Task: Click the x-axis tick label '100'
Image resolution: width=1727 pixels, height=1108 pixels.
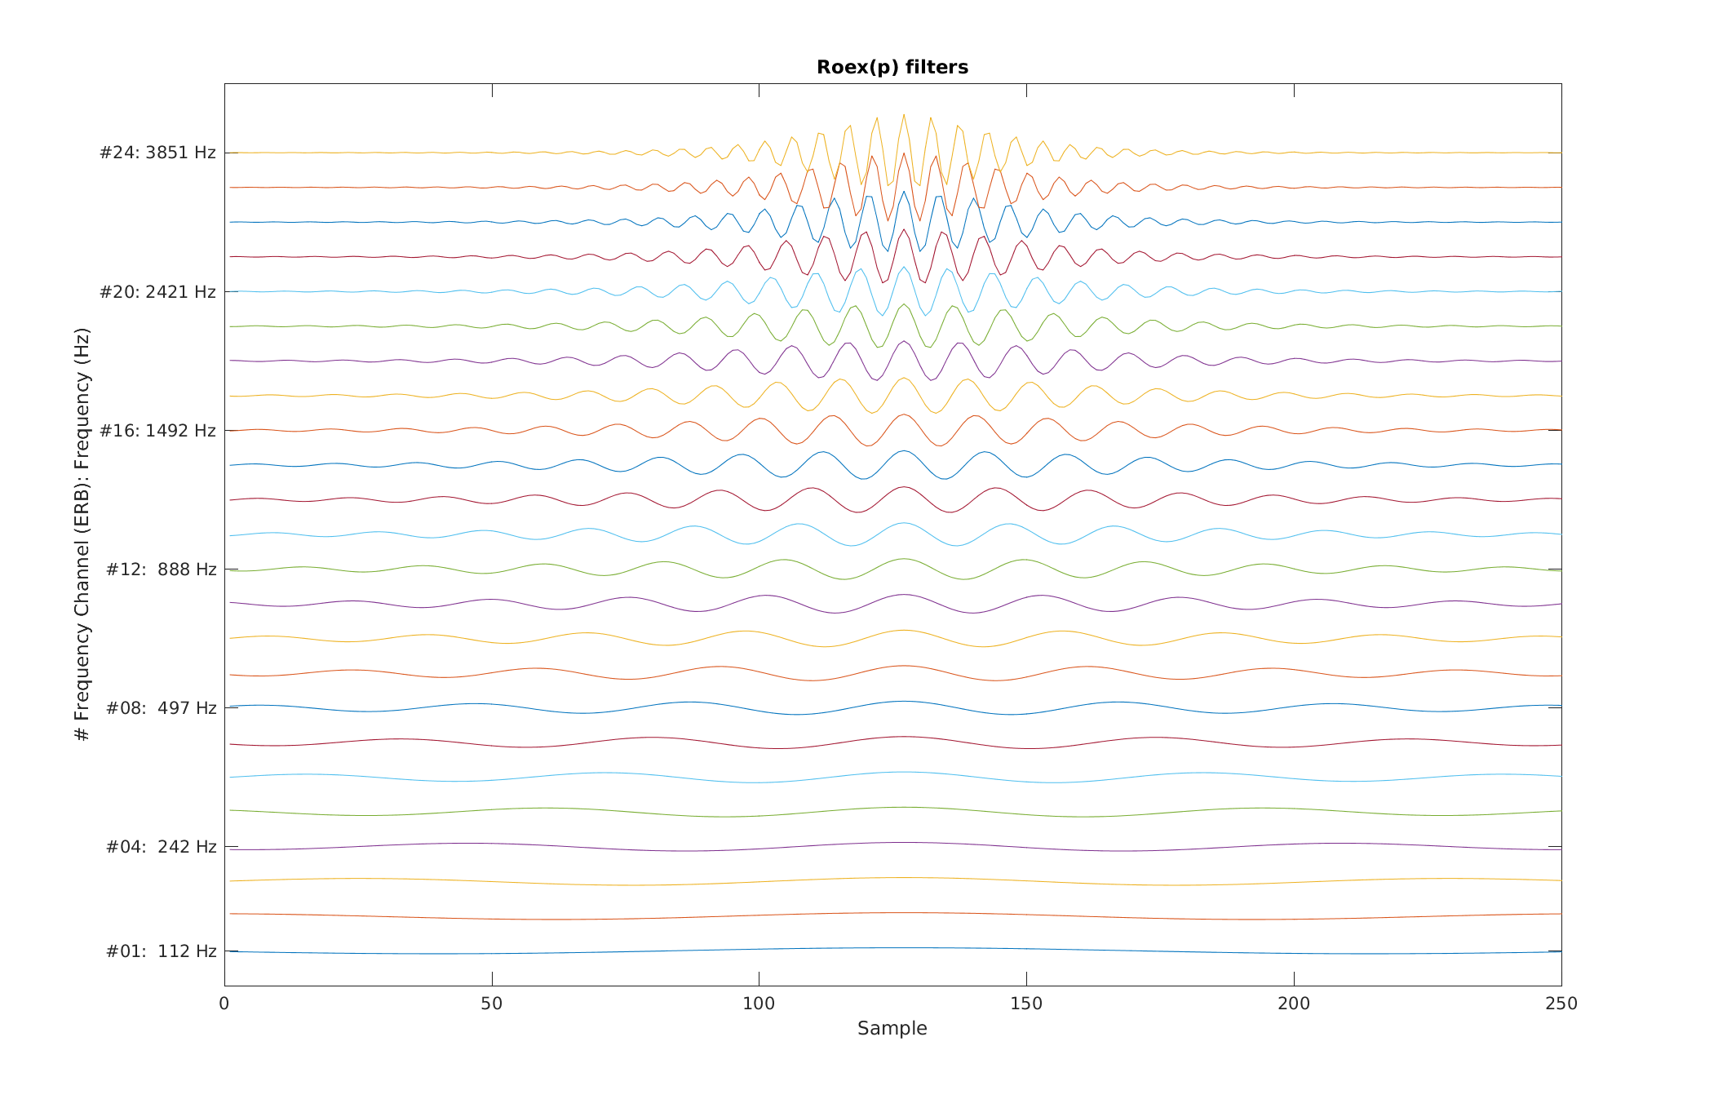Action: (x=759, y=1004)
